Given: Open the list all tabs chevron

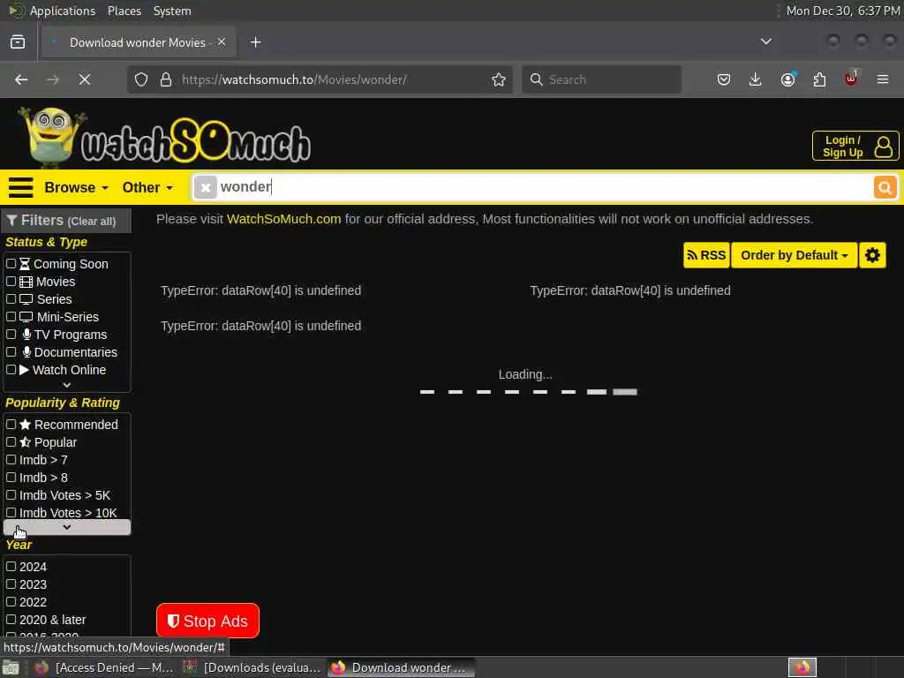Looking at the screenshot, I should pos(765,41).
